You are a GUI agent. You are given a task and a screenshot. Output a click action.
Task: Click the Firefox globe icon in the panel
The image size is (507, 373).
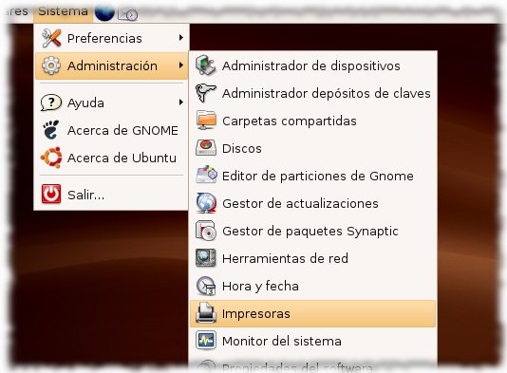point(104,13)
